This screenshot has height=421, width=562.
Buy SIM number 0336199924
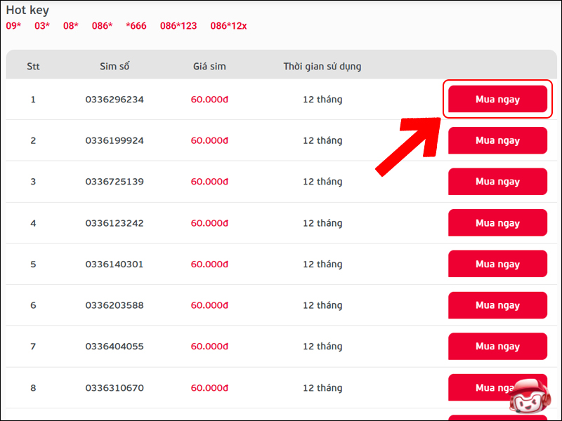point(497,141)
